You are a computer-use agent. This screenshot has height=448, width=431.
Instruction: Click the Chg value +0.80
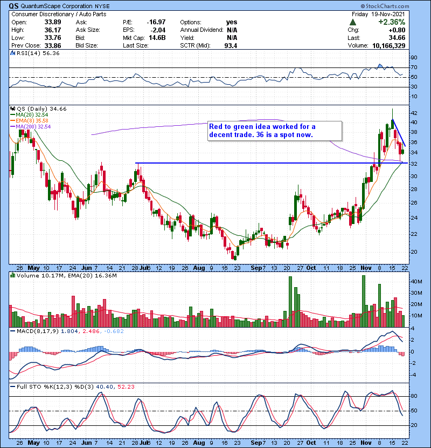click(x=397, y=30)
